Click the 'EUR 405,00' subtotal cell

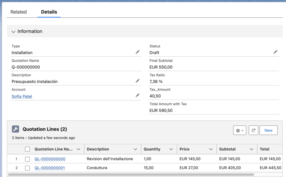click(230, 168)
